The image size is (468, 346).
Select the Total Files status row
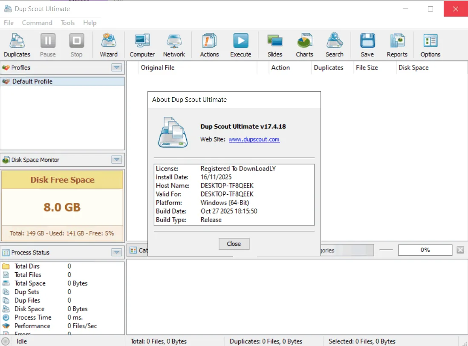62,275
